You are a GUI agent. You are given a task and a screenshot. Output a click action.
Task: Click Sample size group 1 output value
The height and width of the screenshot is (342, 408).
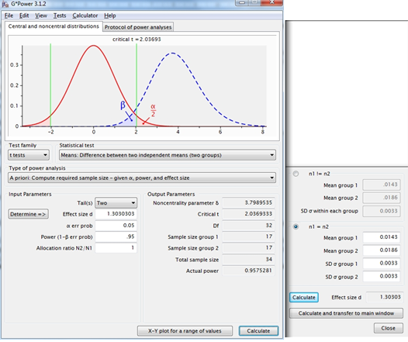[248, 237]
